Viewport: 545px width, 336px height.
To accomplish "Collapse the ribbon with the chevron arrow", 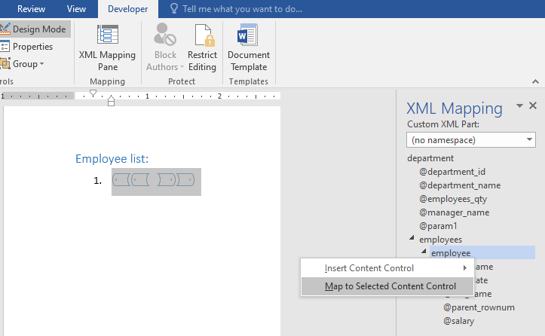I will [535, 81].
